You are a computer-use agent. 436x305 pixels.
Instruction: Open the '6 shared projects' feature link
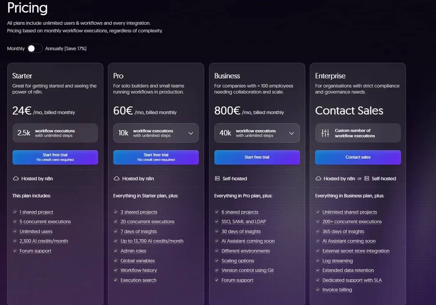click(240, 212)
